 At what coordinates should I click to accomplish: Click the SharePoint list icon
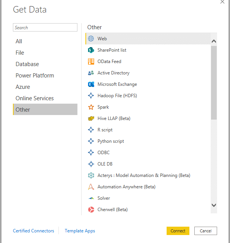(91, 50)
